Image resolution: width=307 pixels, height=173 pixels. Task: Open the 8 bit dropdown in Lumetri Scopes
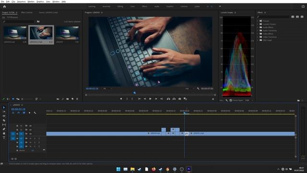pos(249,100)
